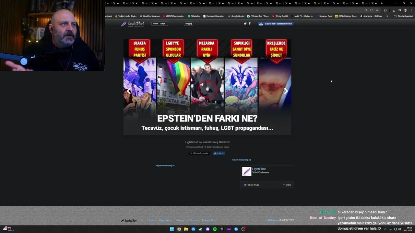415x233 pixels.
Task: Open a new browser tab with plus
Action: 382,3
